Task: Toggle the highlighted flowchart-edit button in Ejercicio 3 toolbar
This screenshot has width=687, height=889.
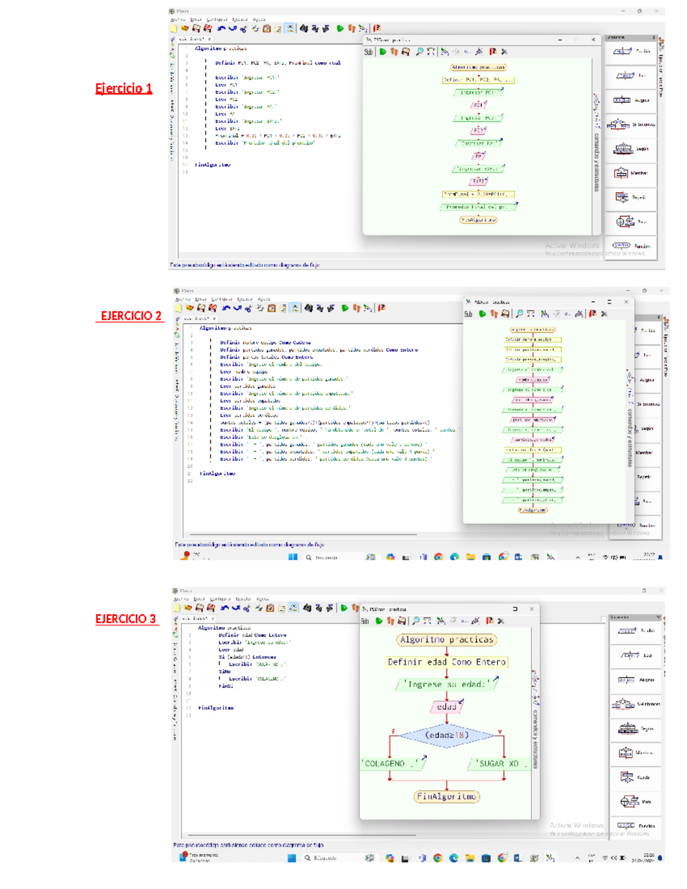Action: 294,608
